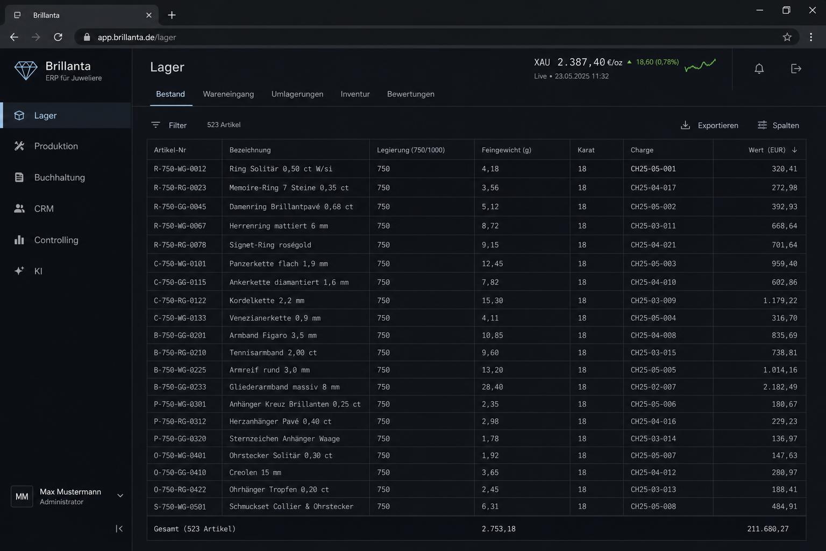Open the browser three-dot menu
The width and height of the screenshot is (826, 551).
tap(811, 37)
